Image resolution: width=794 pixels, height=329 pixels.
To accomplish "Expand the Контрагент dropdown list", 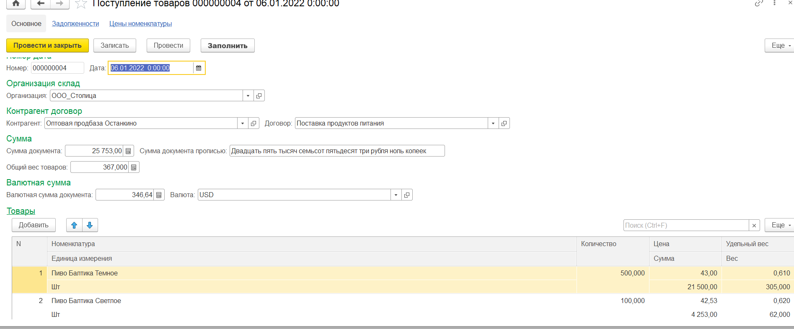I will [243, 123].
